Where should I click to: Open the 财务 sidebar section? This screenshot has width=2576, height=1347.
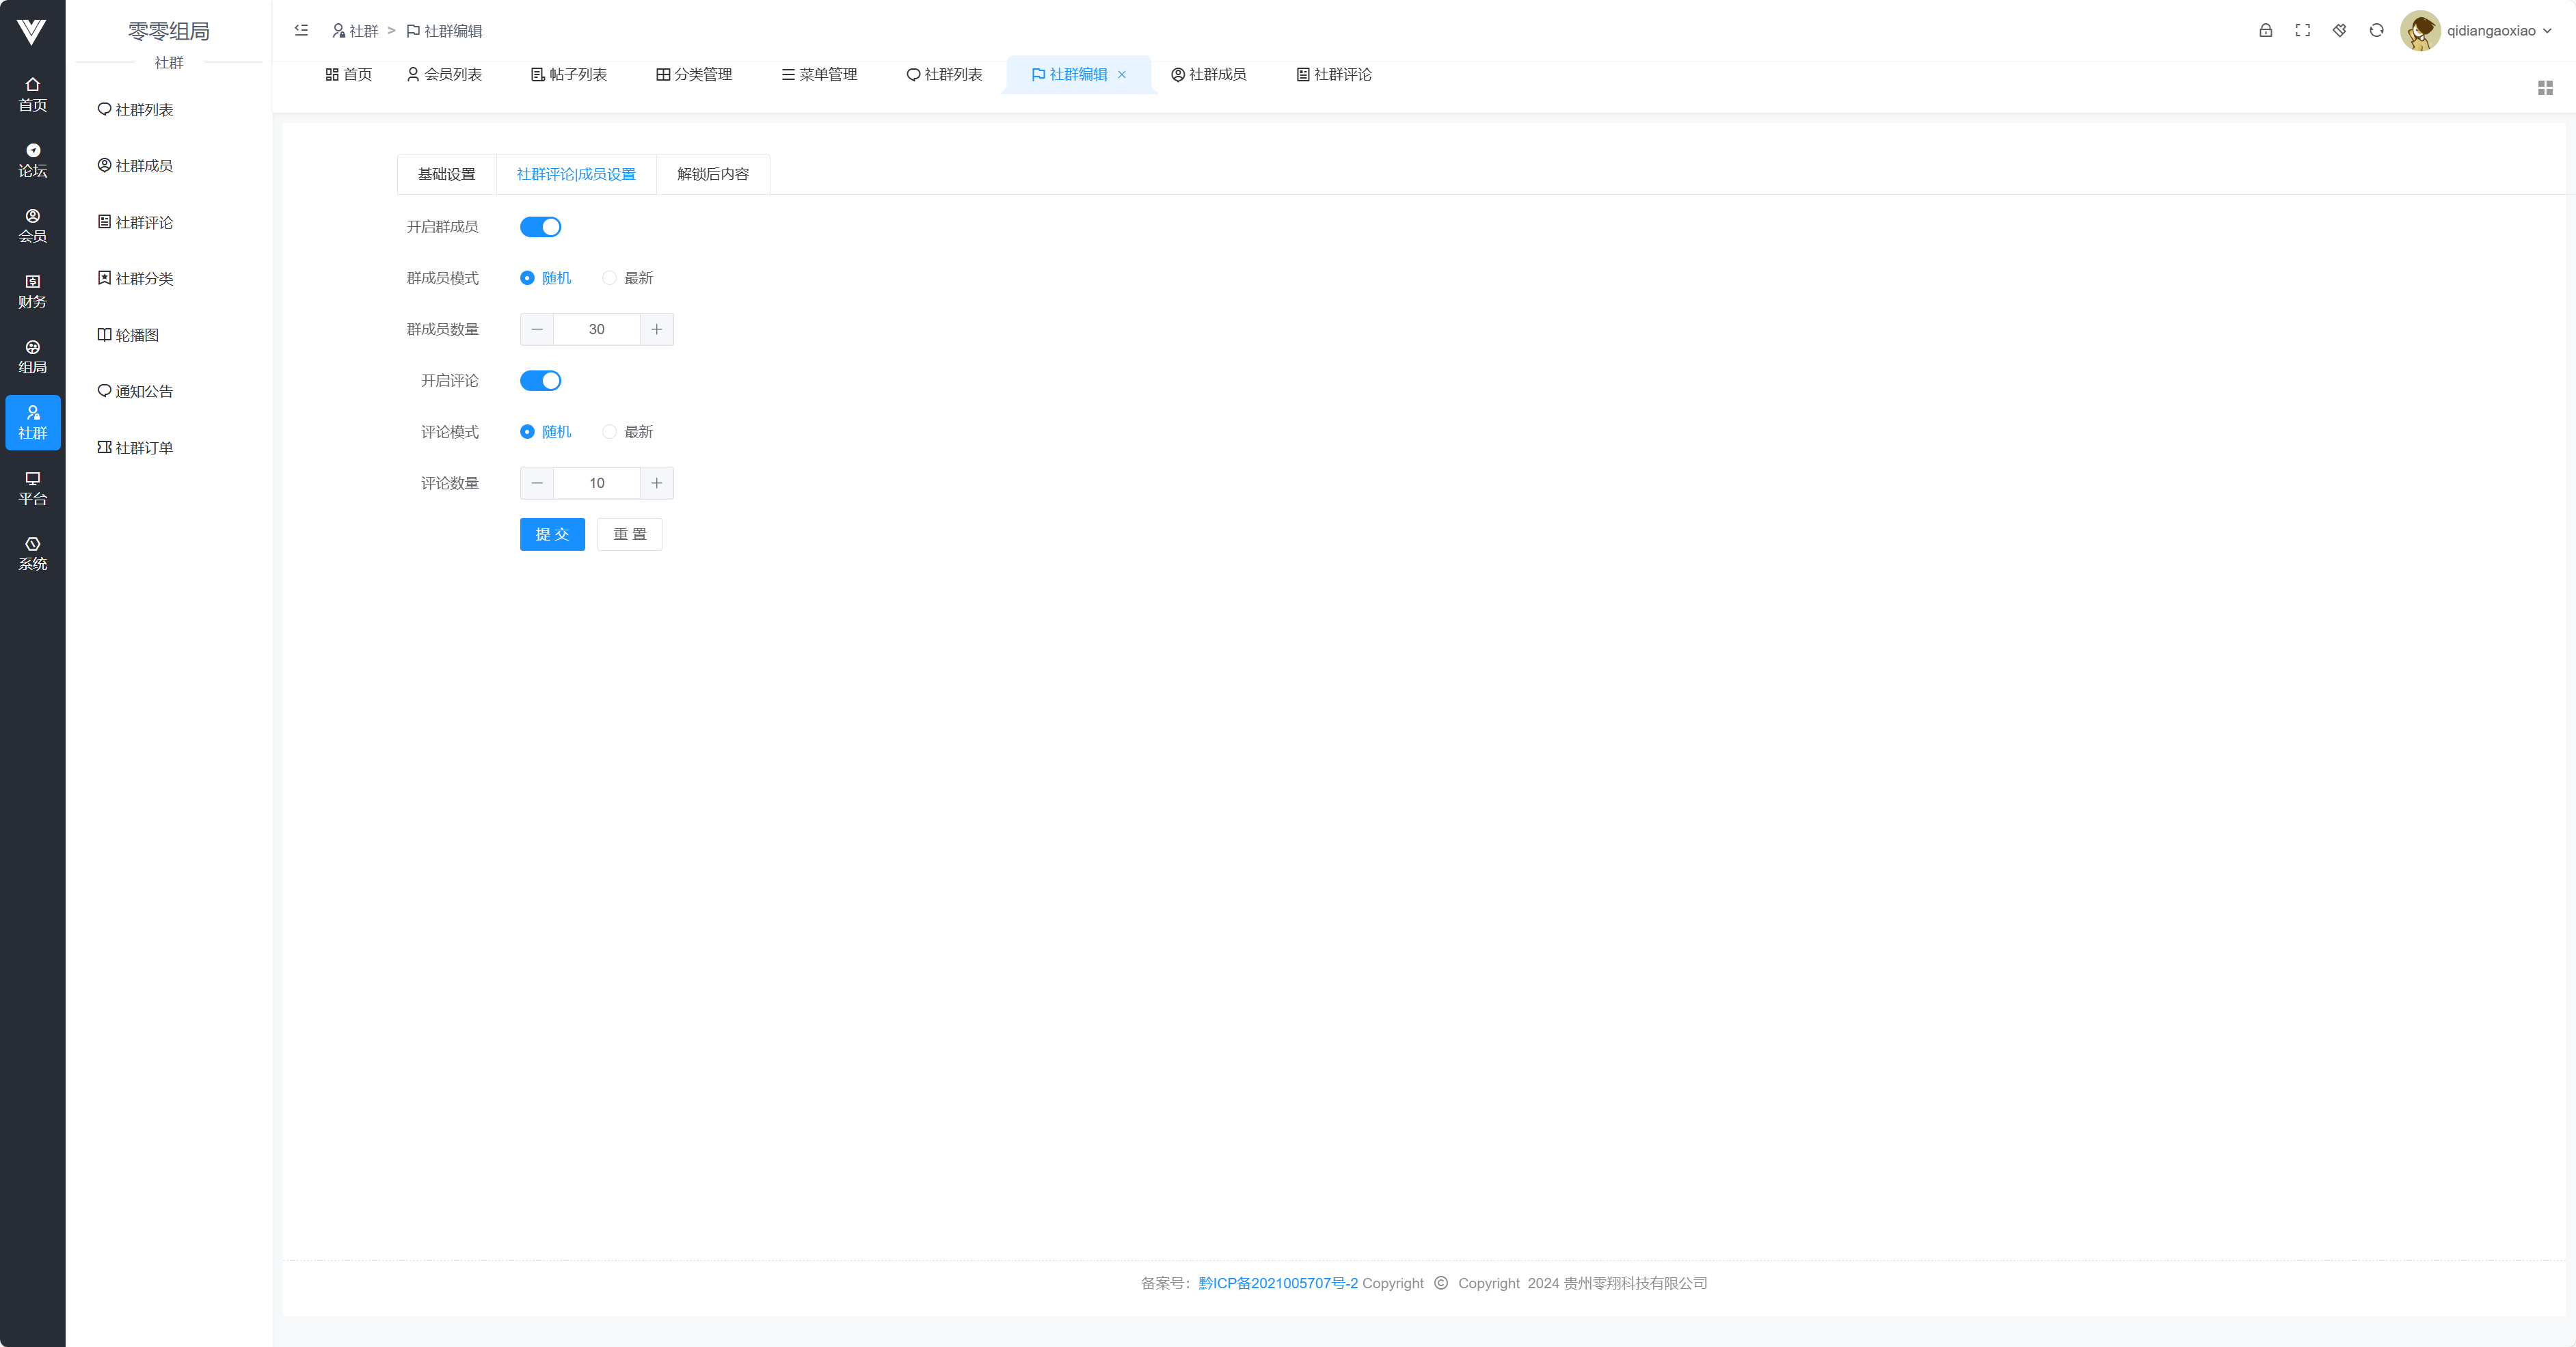[x=32, y=291]
